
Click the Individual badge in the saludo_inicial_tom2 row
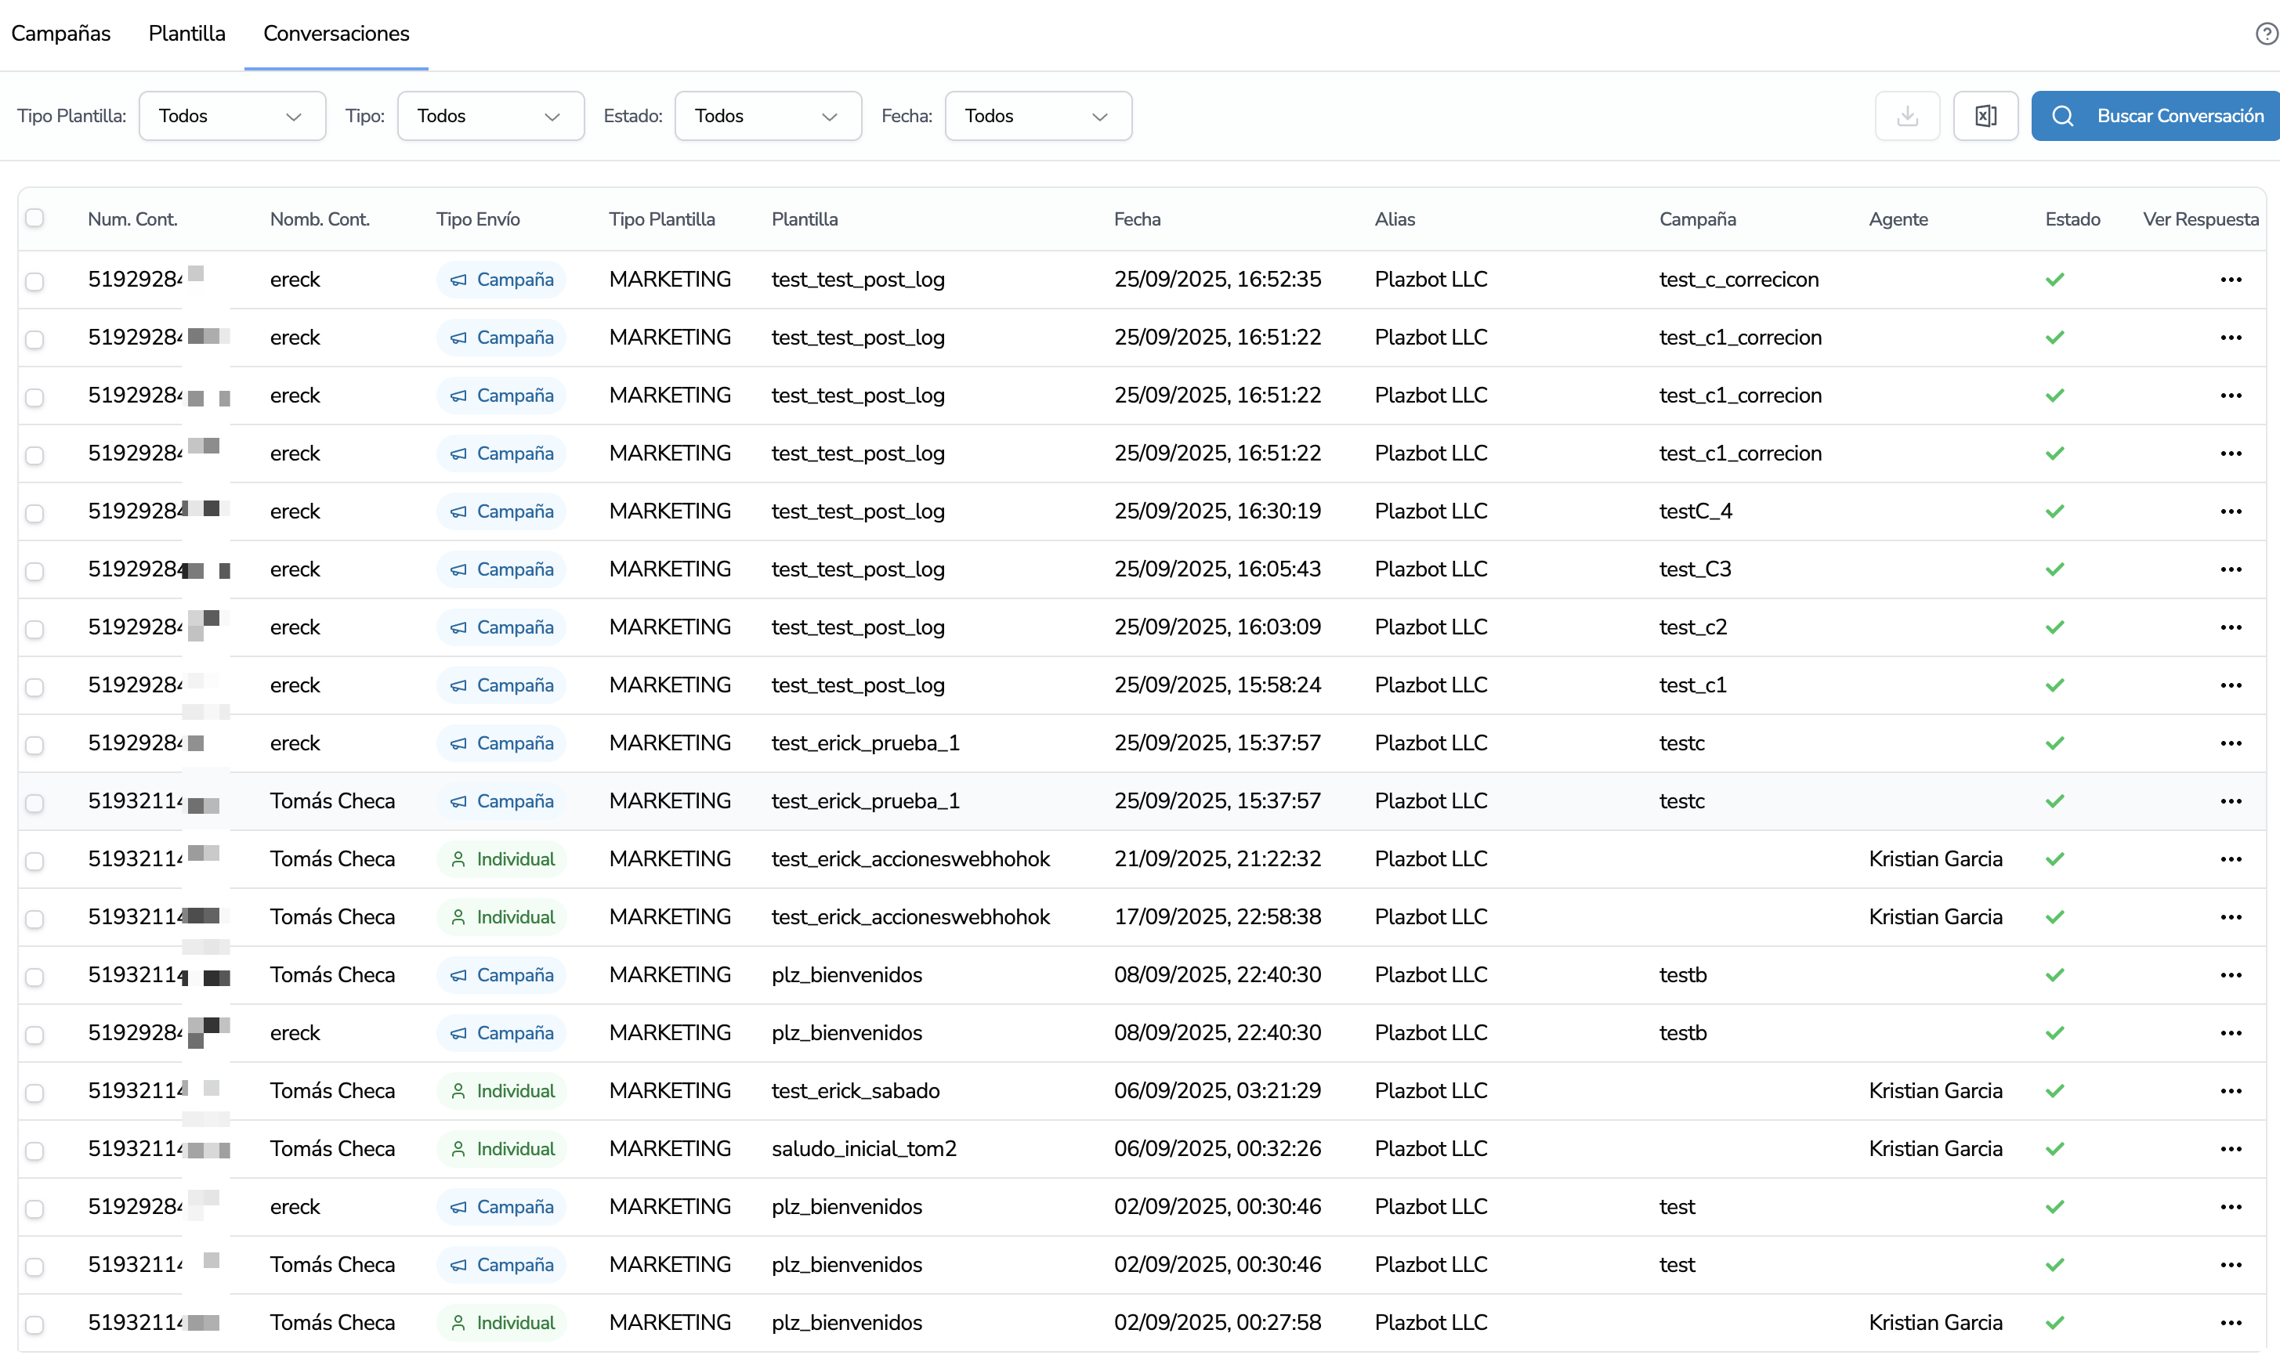click(501, 1150)
